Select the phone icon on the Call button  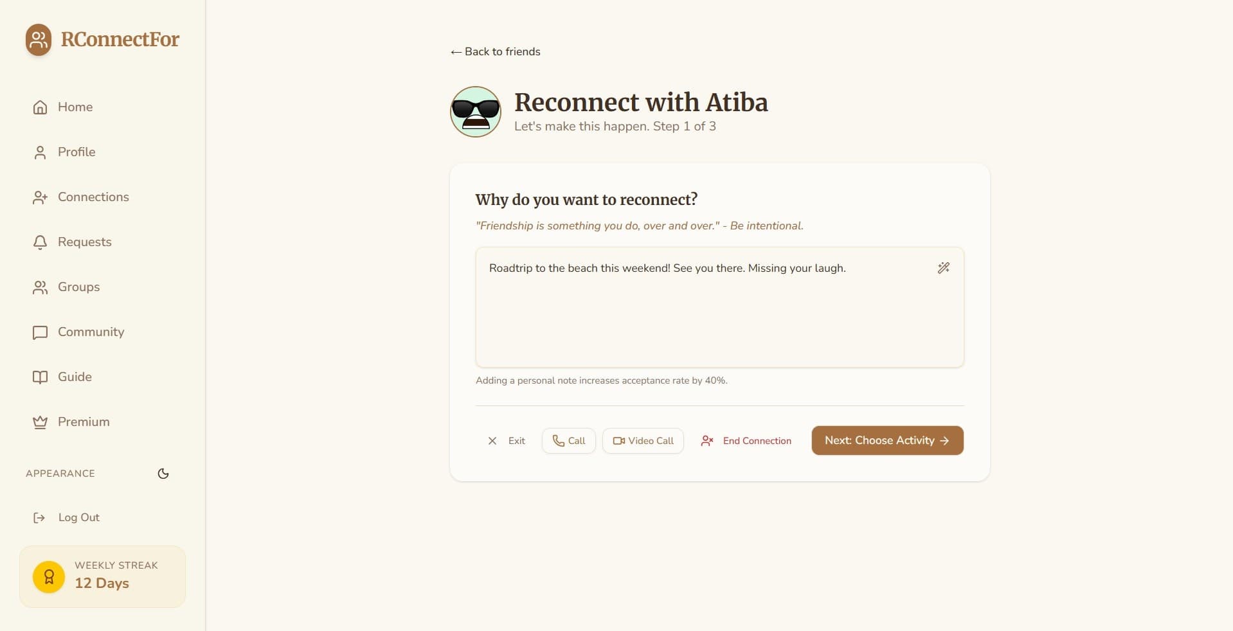(558, 441)
